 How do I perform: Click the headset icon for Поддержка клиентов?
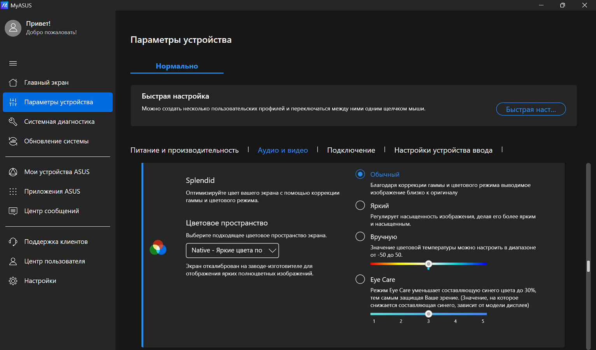point(13,241)
